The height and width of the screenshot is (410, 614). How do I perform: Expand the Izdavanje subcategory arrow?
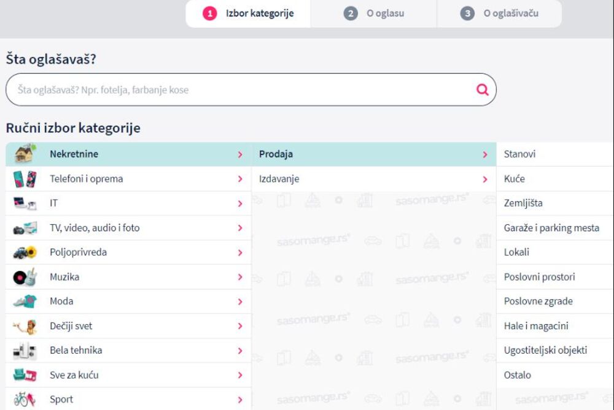coord(484,180)
